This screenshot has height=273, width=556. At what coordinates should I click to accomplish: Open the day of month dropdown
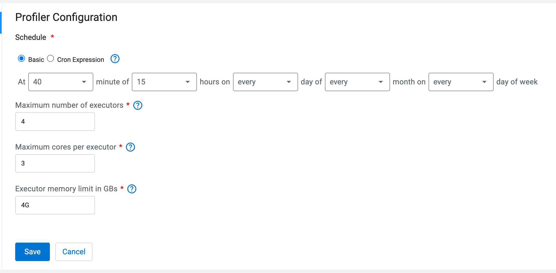pos(265,82)
